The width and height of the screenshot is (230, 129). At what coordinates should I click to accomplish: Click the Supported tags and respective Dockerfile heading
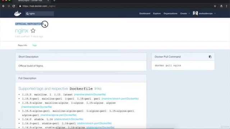click(x=60, y=89)
